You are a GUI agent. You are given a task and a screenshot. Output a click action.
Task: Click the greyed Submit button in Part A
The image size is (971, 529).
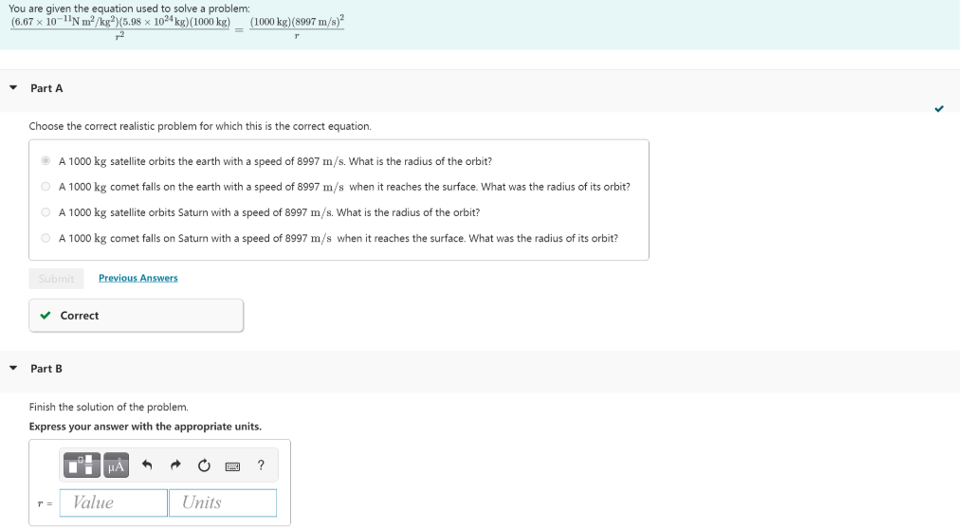pos(56,278)
